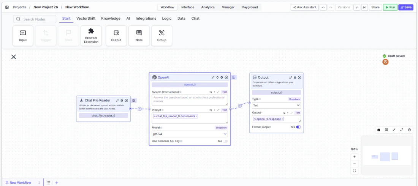This screenshot has height=186, width=418.
Task: Switch to the Analytics tab
Action: point(208,7)
